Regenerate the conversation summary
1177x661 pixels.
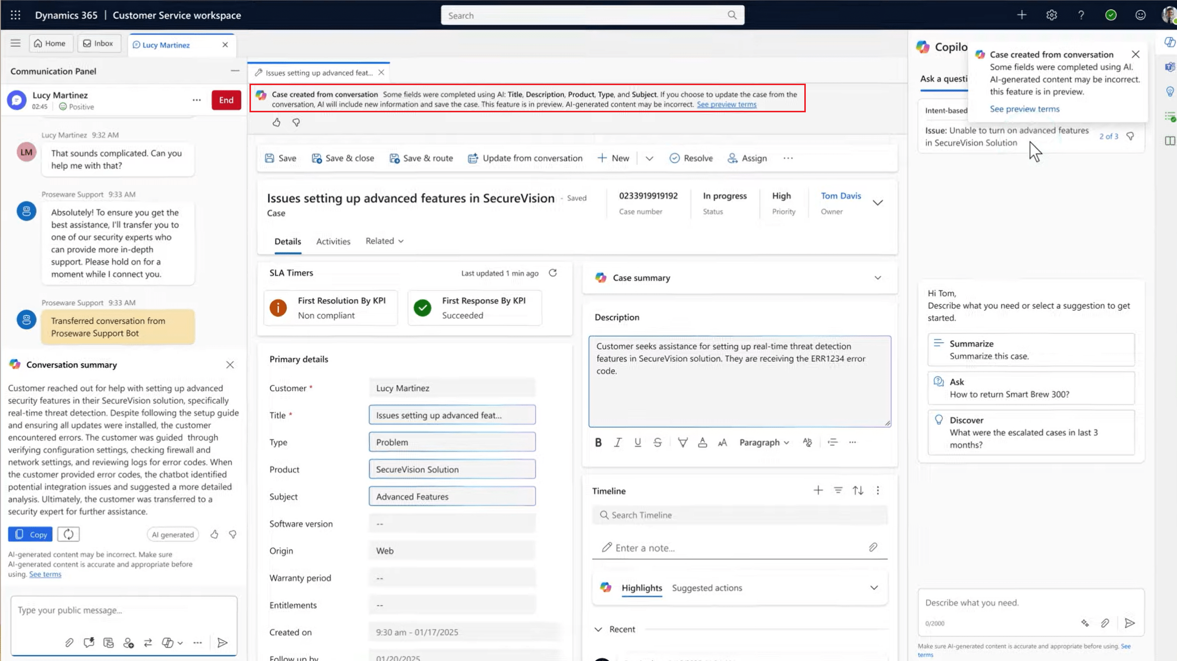pyautogui.click(x=68, y=534)
